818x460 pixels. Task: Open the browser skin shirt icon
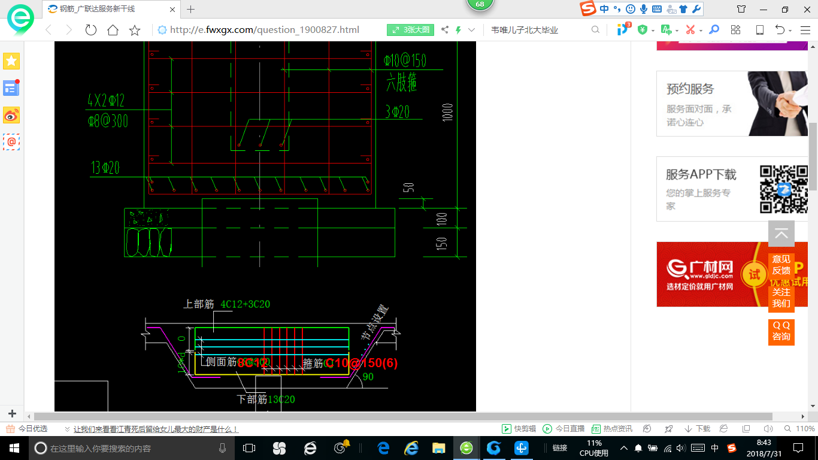click(x=741, y=9)
